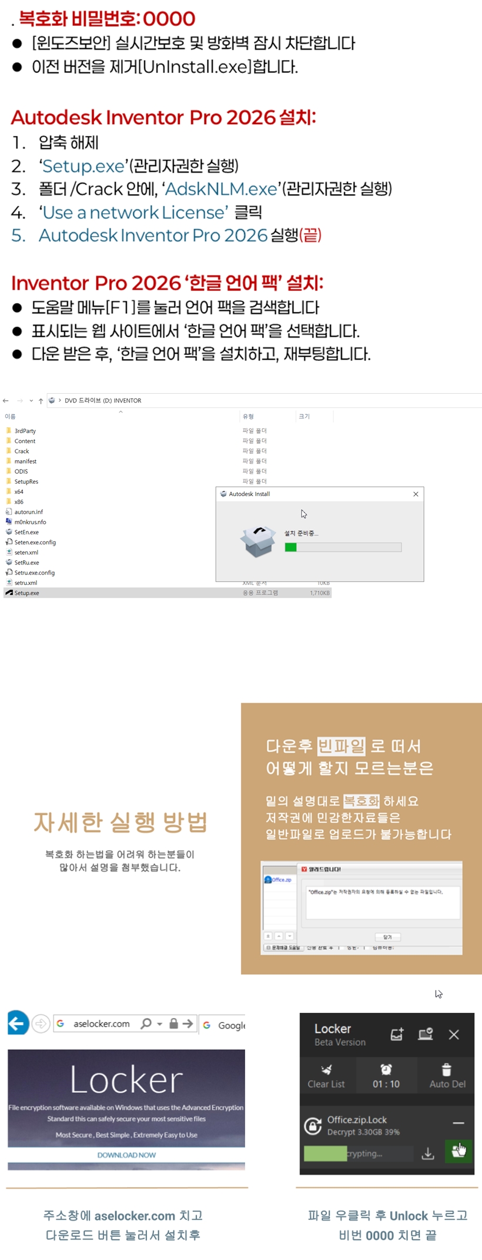Select the SetEn.exe file
Viewport: 482px width, 1260px height.
pos(22,532)
